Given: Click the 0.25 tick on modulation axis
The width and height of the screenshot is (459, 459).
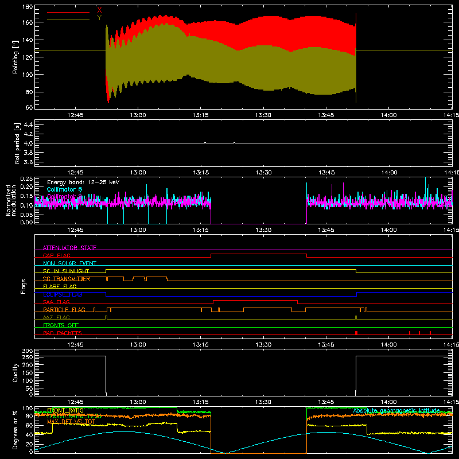Looking at the screenshot, I should click(x=26, y=178).
